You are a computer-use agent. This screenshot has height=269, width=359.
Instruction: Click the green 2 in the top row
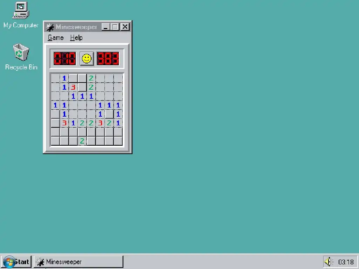(91, 78)
